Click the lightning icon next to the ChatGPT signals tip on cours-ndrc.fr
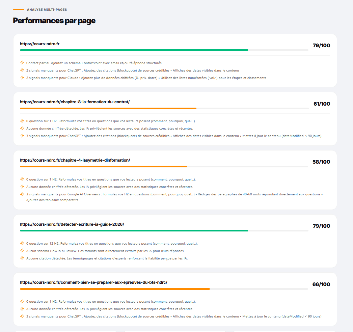353x332 pixels. pyautogui.click(x=22, y=70)
